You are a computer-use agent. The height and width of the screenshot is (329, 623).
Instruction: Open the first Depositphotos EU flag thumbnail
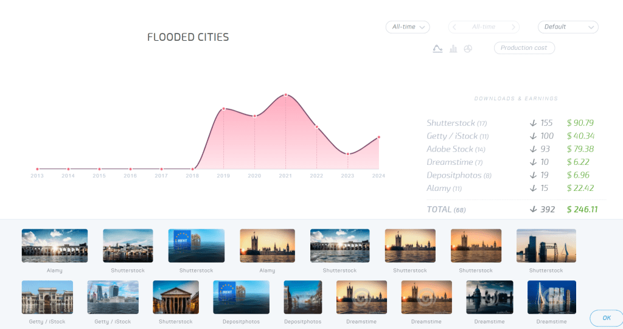pyautogui.click(x=237, y=297)
